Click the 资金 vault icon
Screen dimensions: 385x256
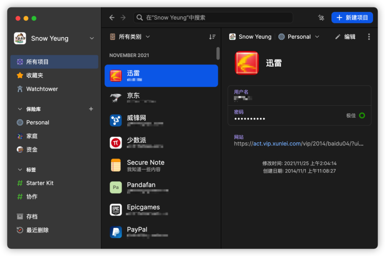click(20, 150)
